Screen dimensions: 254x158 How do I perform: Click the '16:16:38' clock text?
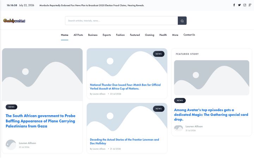point(12,5)
